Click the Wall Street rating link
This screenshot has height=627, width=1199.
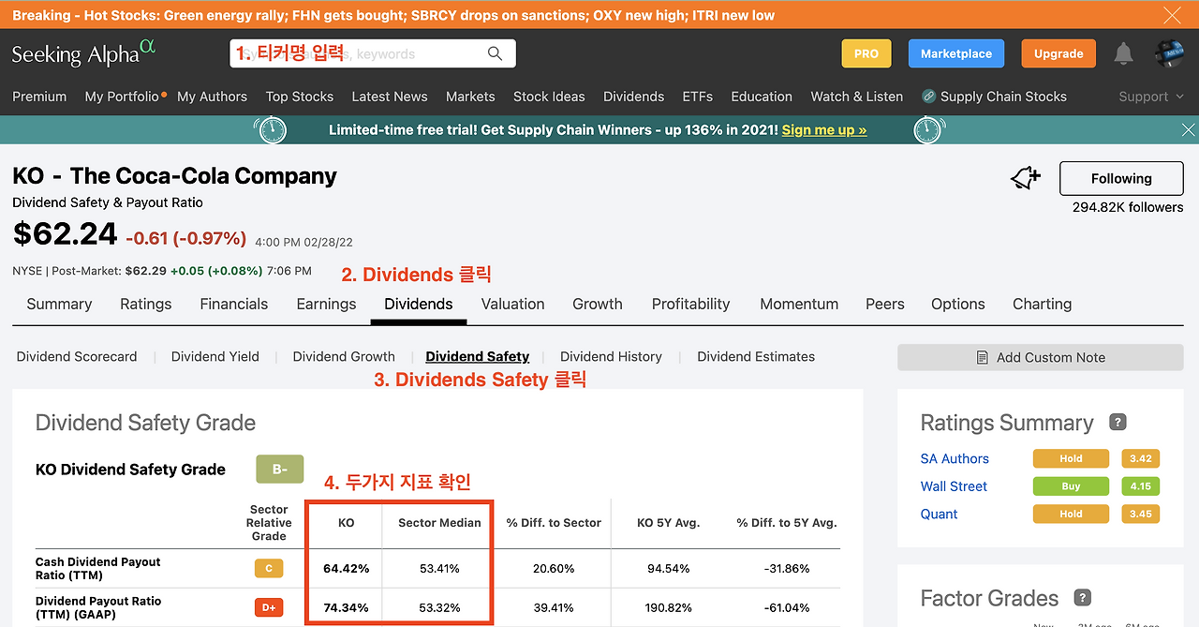point(954,486)
